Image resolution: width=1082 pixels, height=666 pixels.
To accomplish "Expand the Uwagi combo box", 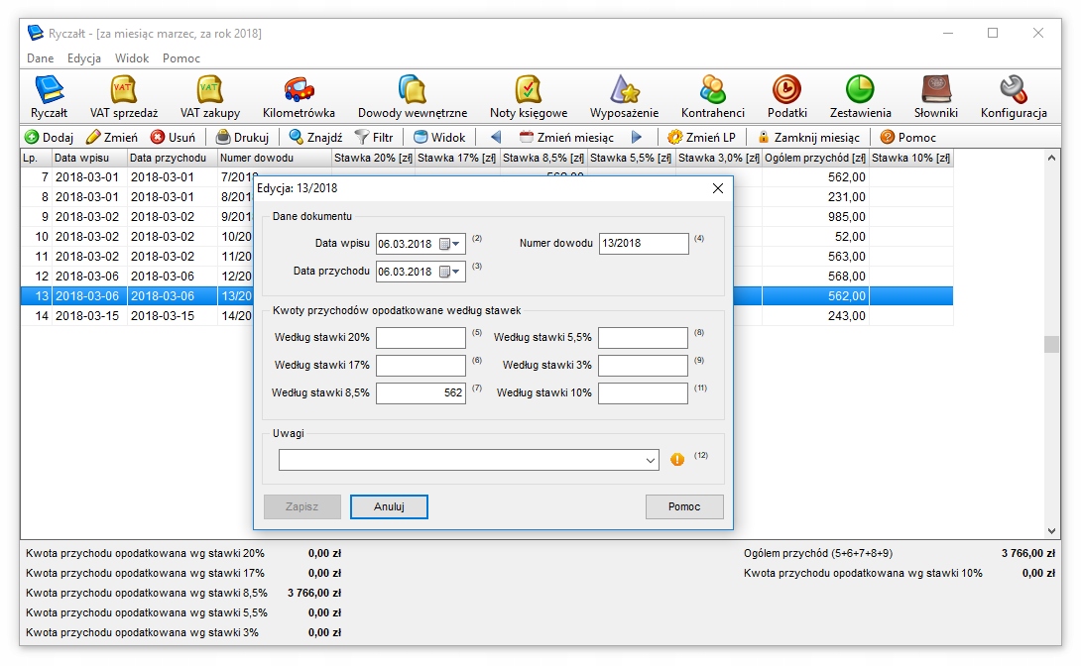I will pos(651,460).
